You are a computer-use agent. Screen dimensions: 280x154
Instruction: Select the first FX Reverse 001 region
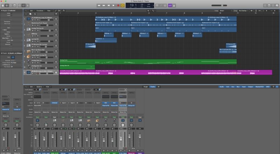pos(90,46)
